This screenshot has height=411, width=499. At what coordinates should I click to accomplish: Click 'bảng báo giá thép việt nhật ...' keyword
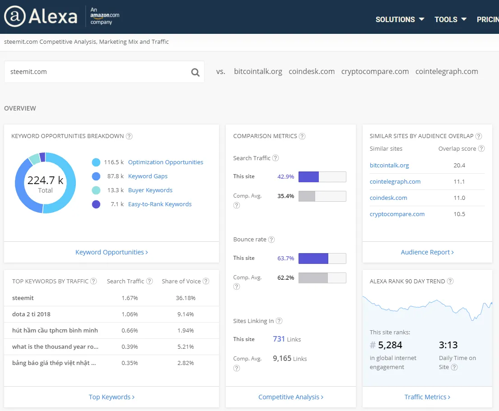coord(54,363)
